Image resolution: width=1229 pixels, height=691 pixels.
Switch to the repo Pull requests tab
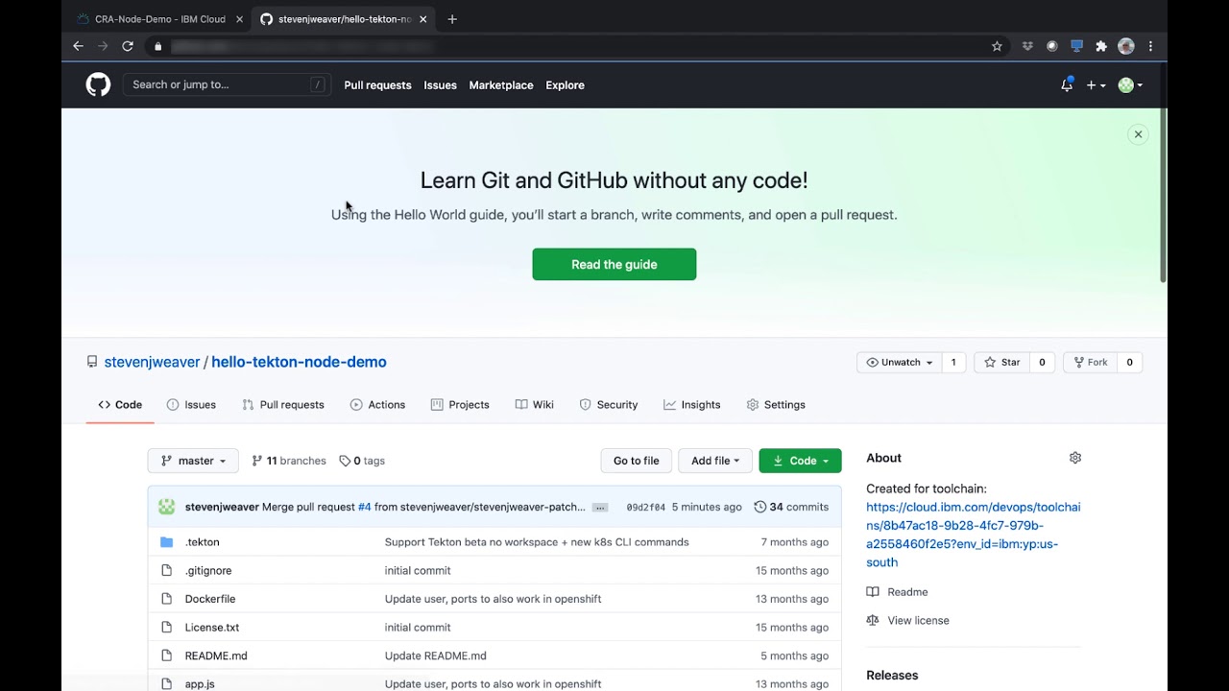point(283,404)
